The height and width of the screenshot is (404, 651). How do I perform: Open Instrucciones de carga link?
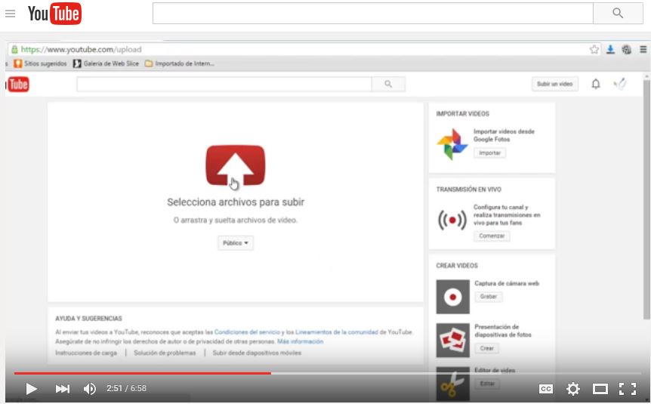[86, 353]
